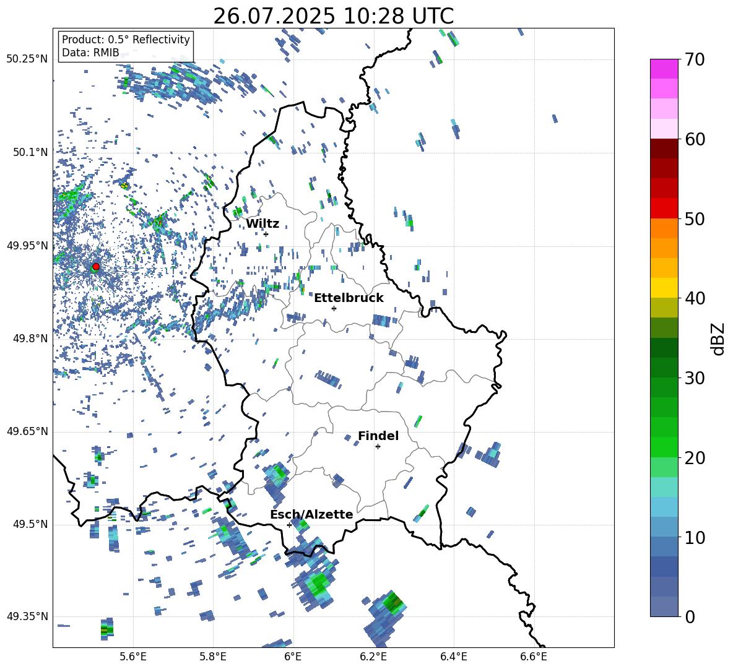Click the orange colorbar swatch just below 50

664,228
